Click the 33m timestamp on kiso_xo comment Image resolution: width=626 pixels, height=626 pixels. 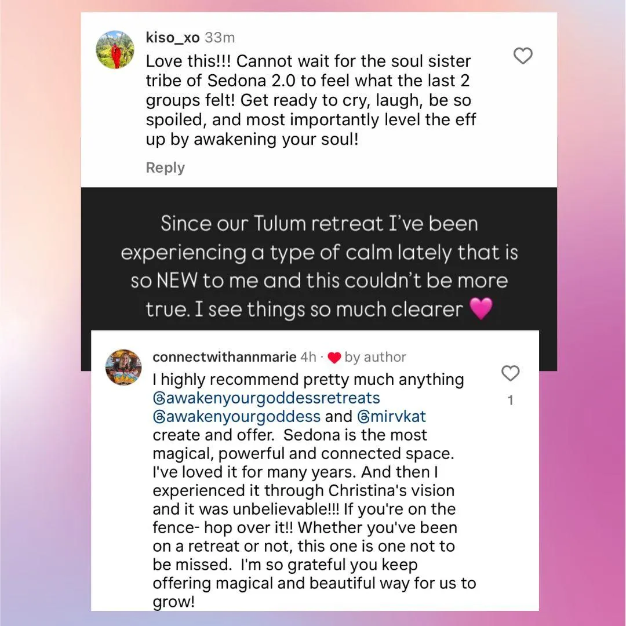click(x=220, y=38)
